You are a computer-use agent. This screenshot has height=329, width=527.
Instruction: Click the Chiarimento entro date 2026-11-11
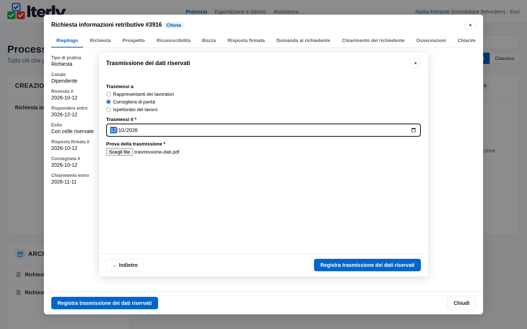point(64,182)
